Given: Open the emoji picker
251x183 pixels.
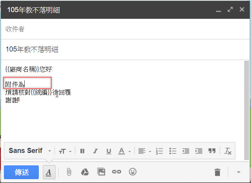Looking at the screenshot, I should (133, 172).
